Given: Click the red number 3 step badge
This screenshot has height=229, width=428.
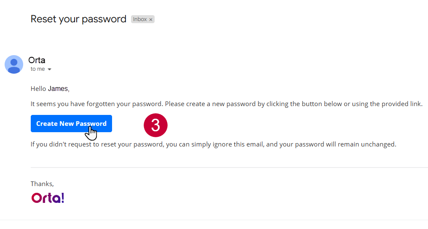Looking at the screenshot, I should 155,125.
